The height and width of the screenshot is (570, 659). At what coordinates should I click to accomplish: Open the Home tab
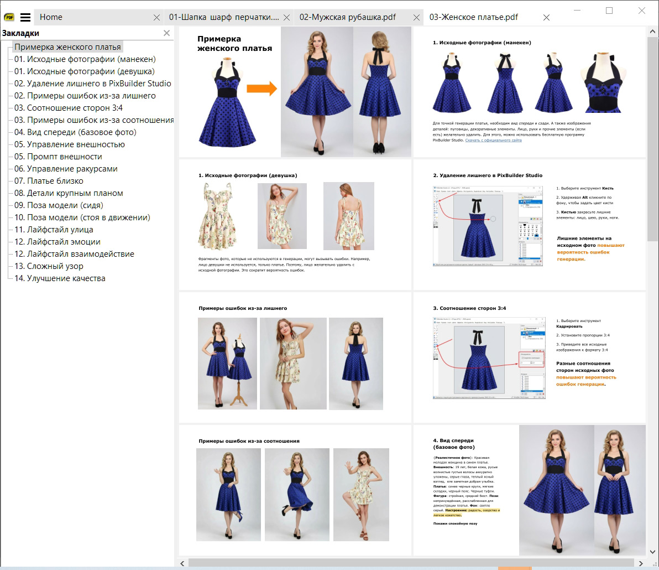tap(51, 17)
